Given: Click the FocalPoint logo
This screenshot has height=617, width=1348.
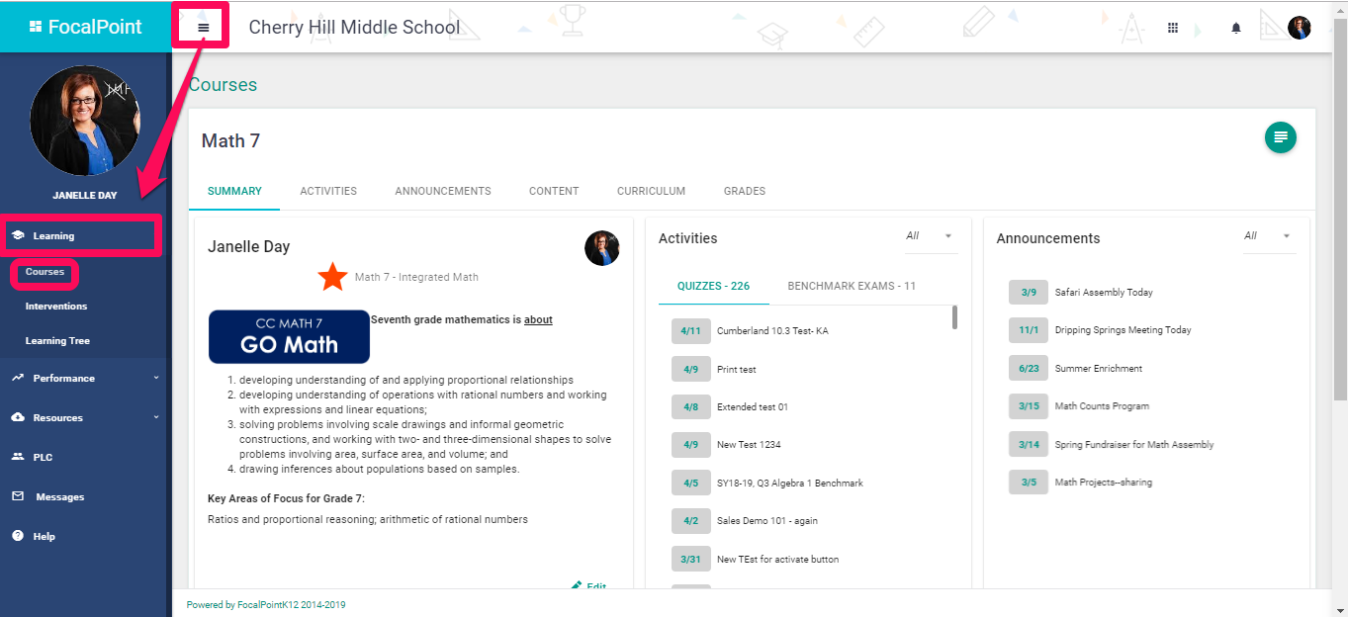Looking at the screenshot, I should click(x=85, y=27).
